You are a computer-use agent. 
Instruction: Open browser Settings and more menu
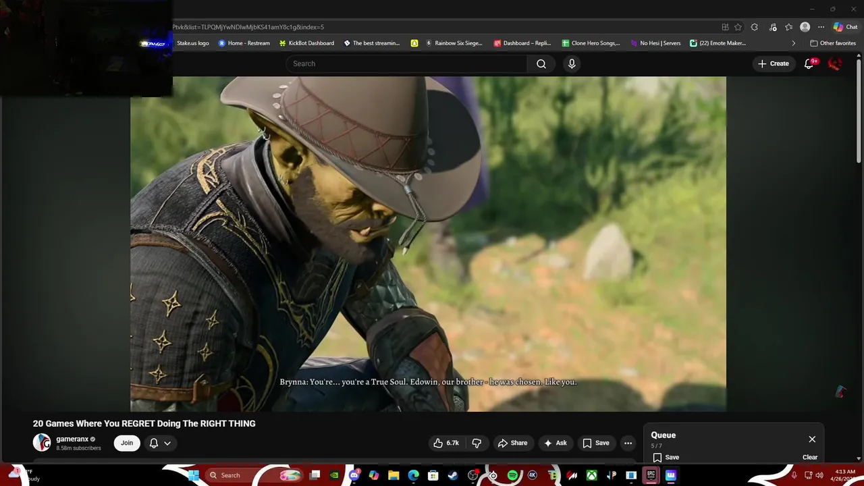coord(821,27)
